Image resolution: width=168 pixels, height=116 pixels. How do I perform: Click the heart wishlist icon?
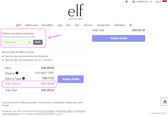pos(127,2)
